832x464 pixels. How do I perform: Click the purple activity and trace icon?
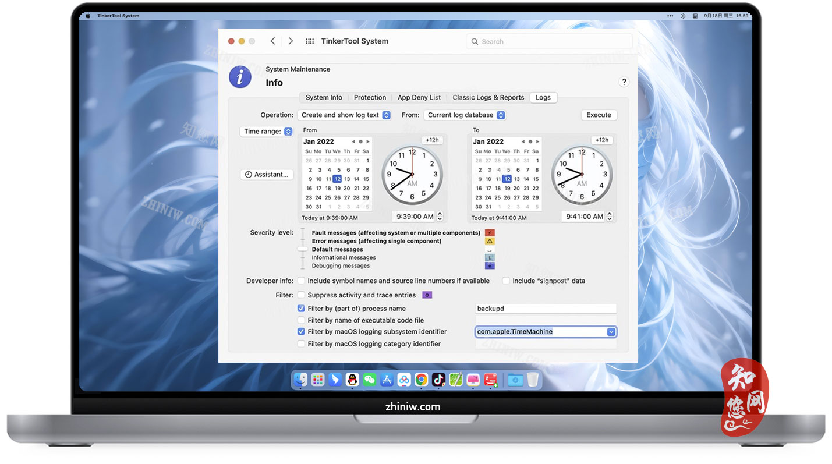coord(427,295)
